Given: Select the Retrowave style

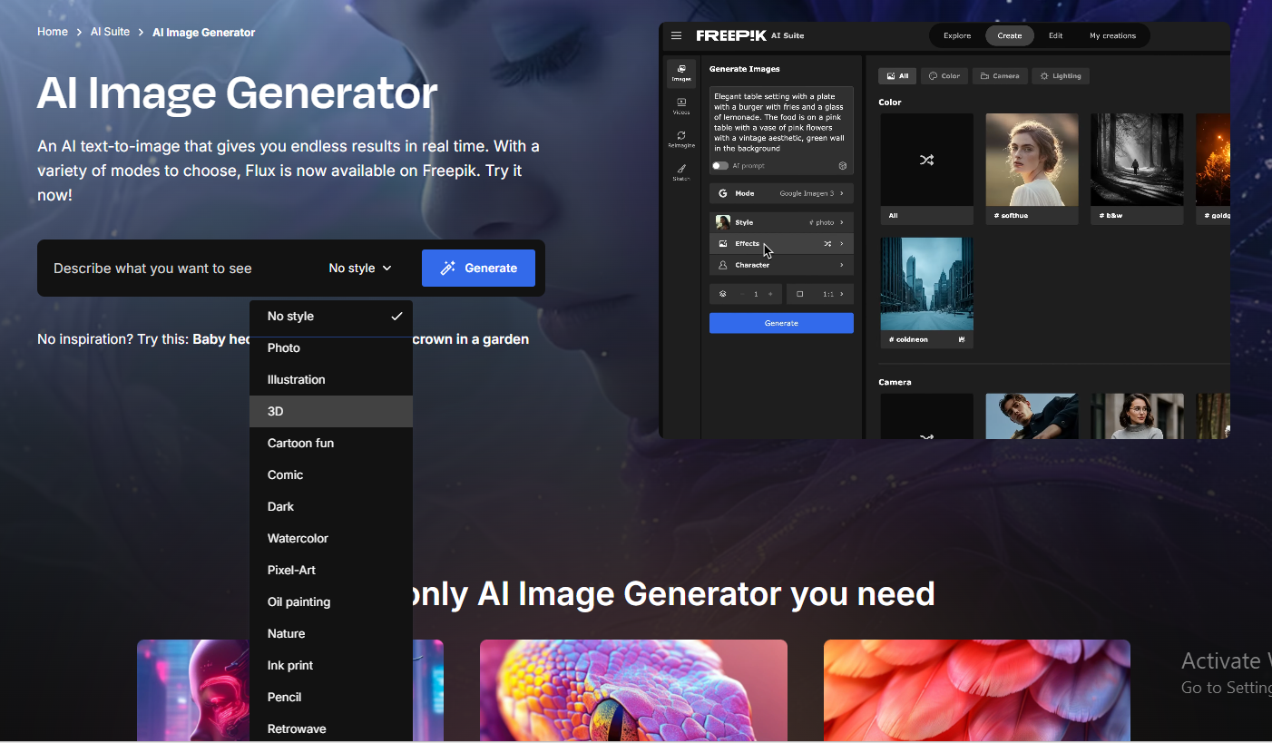Looking at the screenshot, I should tap(331, 728).
